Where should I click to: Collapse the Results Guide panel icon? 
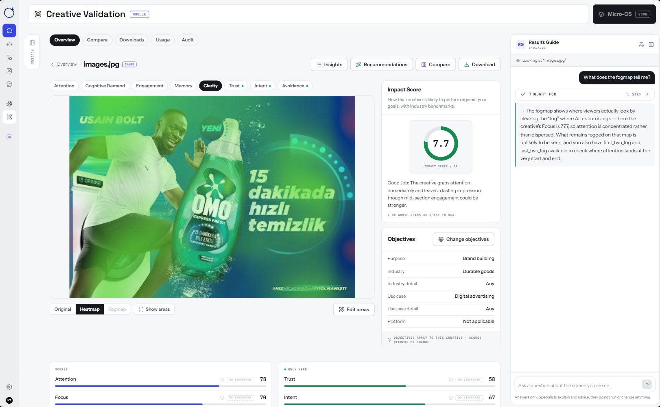coord(651,45)
